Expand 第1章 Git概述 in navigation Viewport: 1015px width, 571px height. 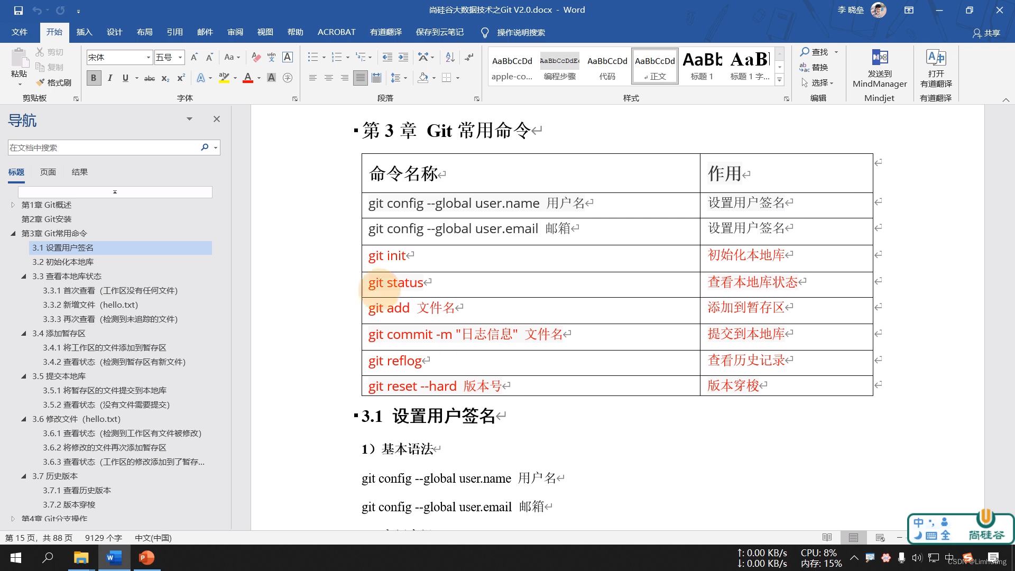point(13,205)
